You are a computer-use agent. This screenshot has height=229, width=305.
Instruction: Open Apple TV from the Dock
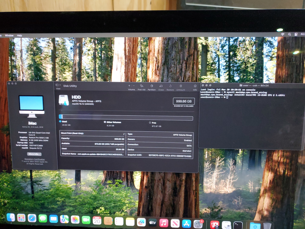click(152, 222)
